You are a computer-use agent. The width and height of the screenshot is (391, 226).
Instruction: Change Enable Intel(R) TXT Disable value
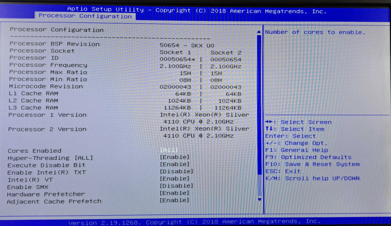coord(176,171)
